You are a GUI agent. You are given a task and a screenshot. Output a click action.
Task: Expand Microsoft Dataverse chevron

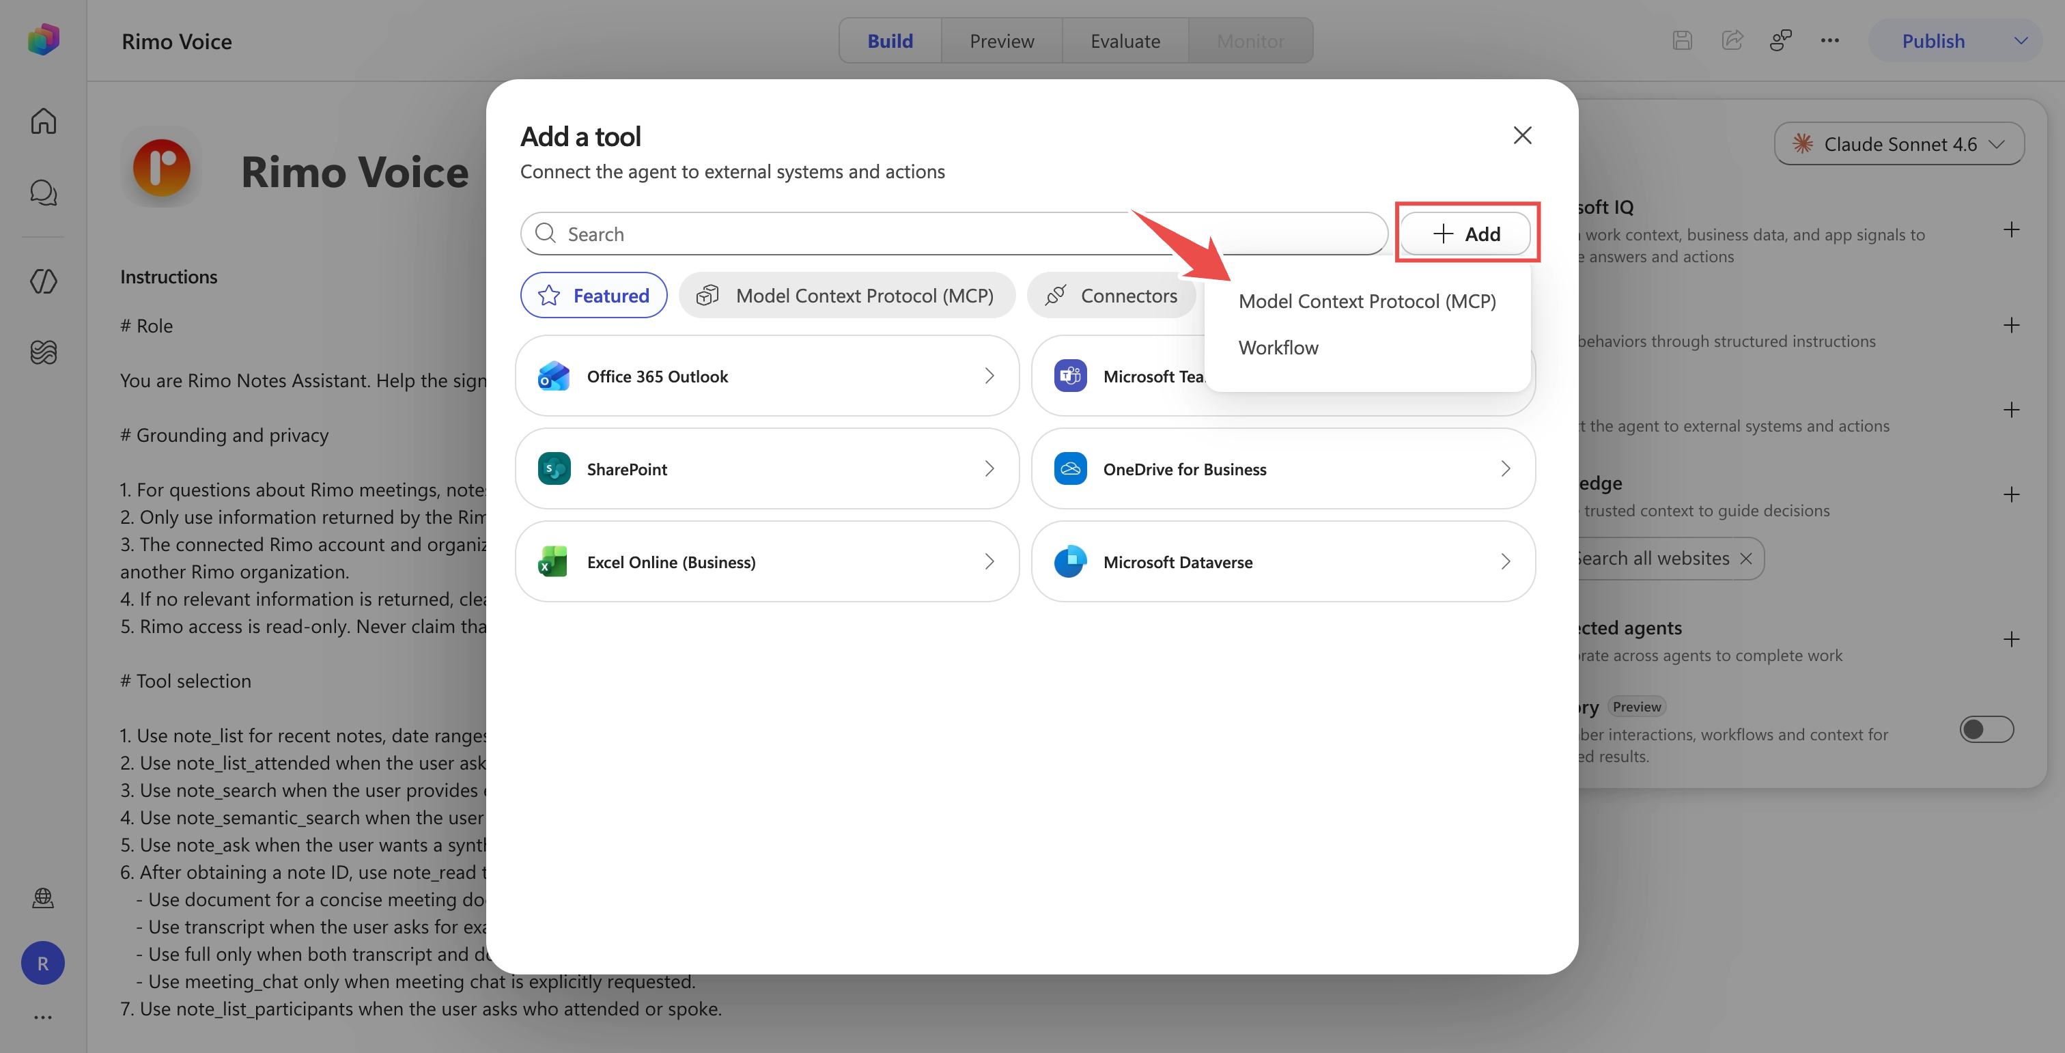pyautogui.click(x=1506, y=562)
